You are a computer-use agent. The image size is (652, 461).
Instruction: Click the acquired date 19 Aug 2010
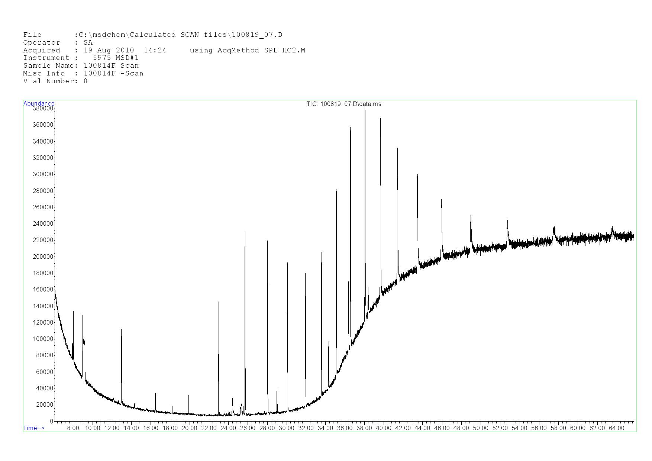tap(109, 50)
